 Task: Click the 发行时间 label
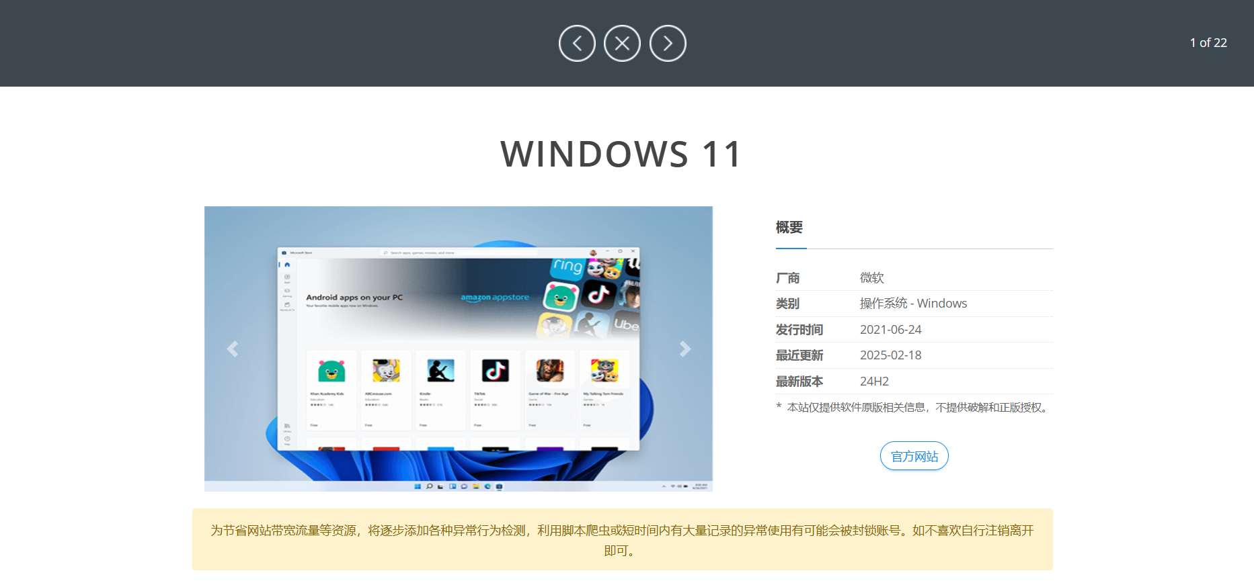(x=799, y=330)
